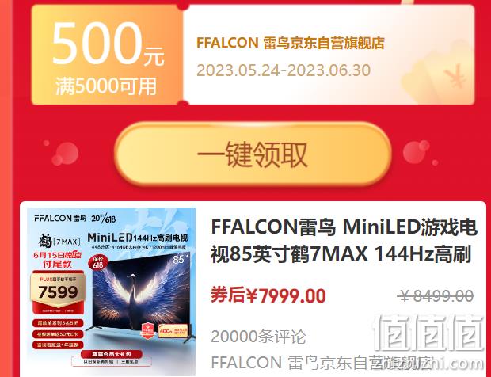The width and height of the screenshot is (491, 377).
Task: Click the coupon validity date 2023.05.24-2023.06.30
Action: click(284, 70)
